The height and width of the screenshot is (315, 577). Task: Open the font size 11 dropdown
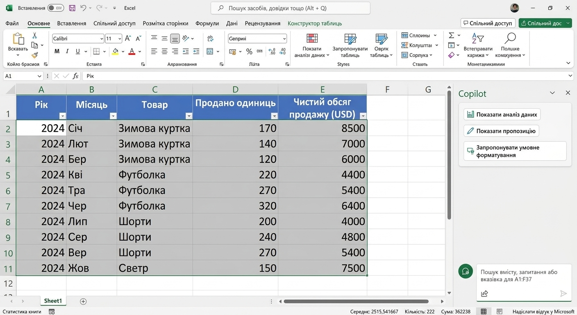pos(120,39)
